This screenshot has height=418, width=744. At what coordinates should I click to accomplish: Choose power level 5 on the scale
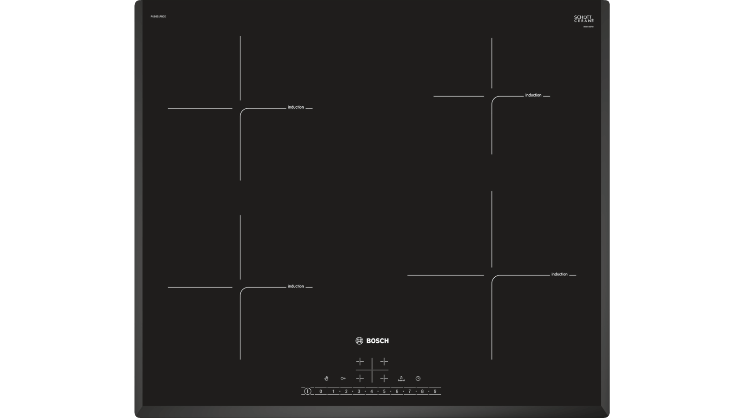point(384,392)
